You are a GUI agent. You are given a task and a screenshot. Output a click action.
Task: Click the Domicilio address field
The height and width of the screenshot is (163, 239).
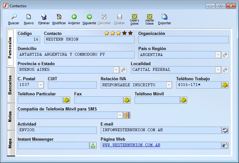pyautogui.click(x=76, y=55)
